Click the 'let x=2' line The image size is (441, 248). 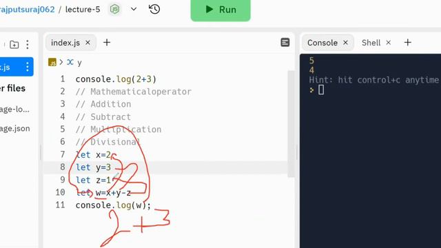(x=94, y=155)
